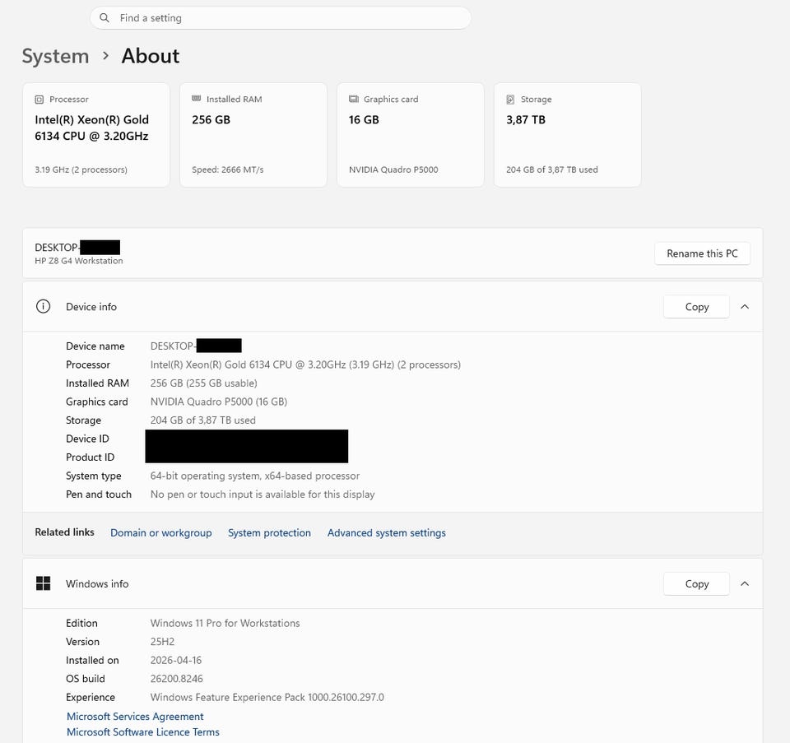Open the Microsoft Services Agreement link
This screenshot has height=743, width=790.
[x=135, y=717]
